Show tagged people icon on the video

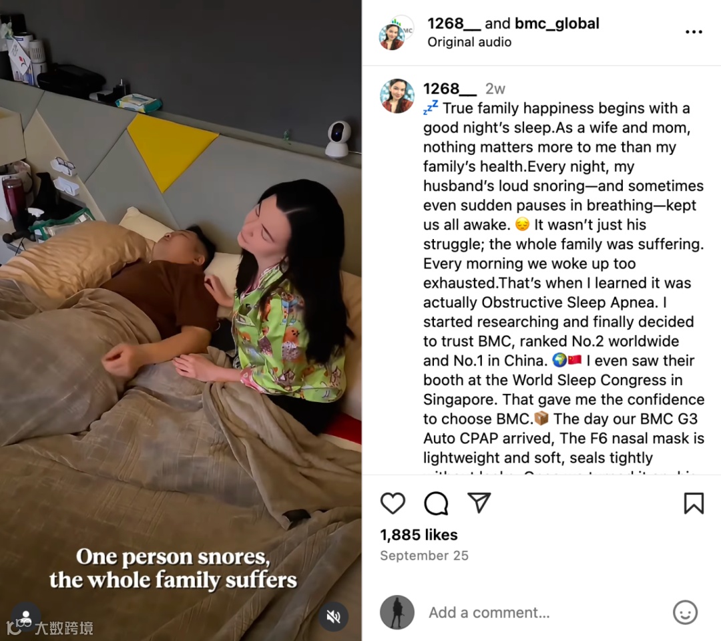click(26, 616)
